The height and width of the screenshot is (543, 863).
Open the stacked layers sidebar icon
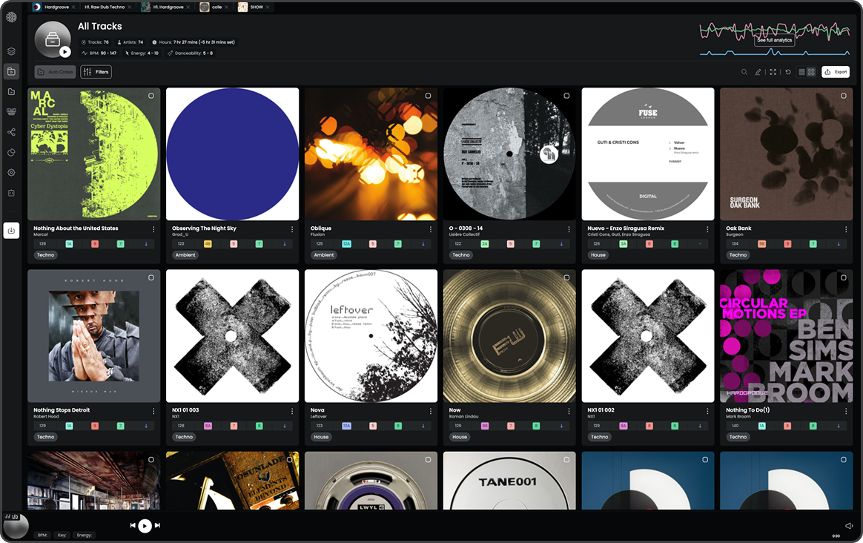tap(11, 51)
